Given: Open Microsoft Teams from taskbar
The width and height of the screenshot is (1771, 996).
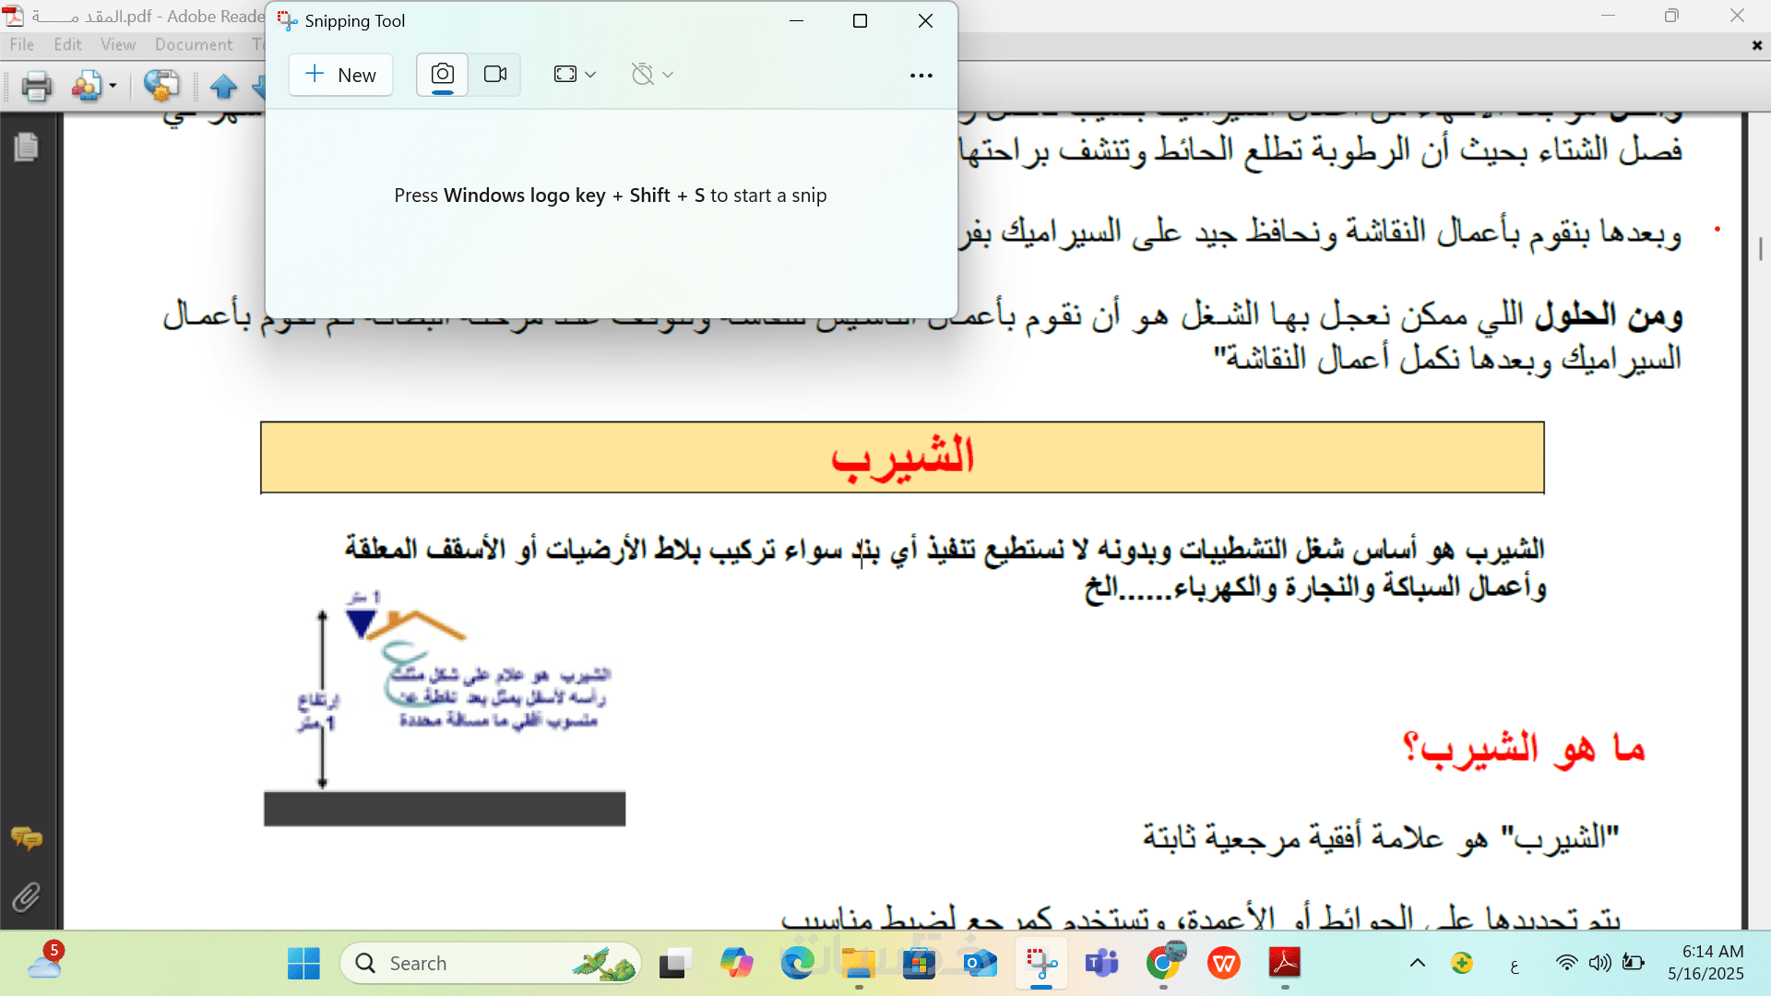Looking at the screenshot, I should click(1101, 963).
